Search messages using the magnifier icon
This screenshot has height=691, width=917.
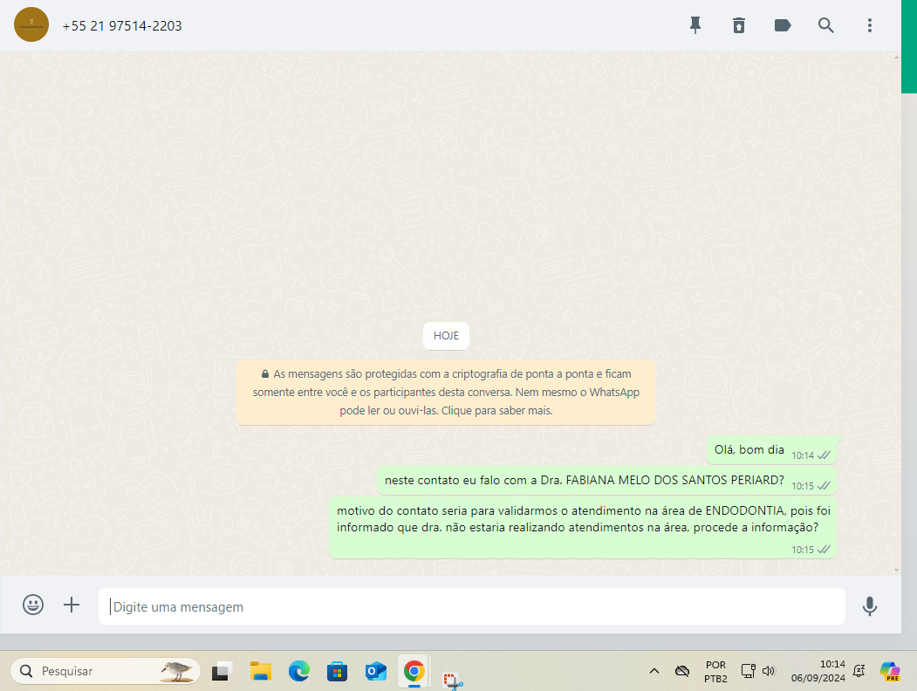tap(826, 25)
